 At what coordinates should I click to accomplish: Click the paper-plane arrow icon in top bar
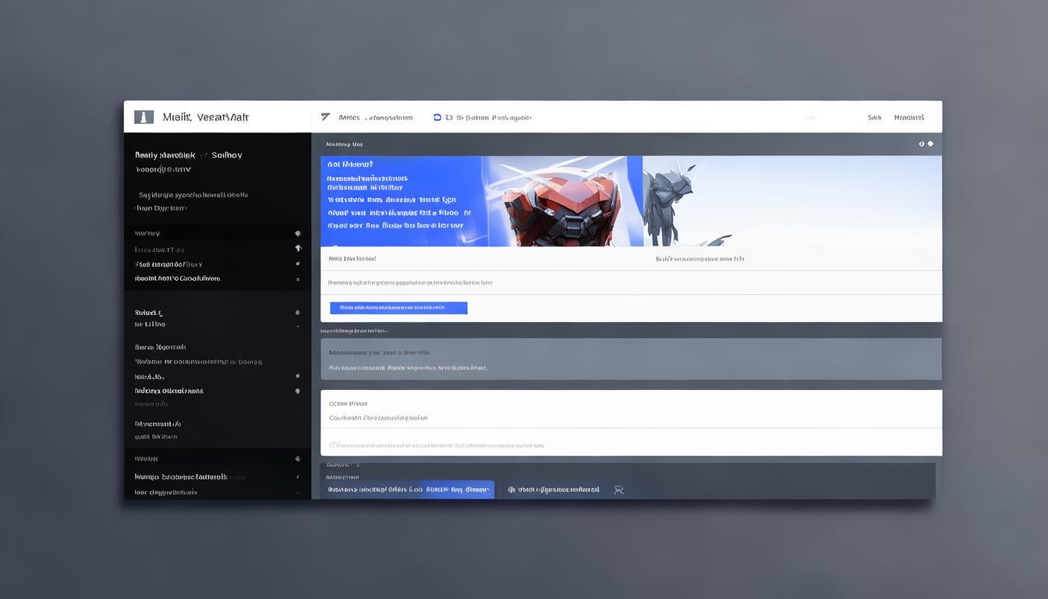(x=325, y=117)
